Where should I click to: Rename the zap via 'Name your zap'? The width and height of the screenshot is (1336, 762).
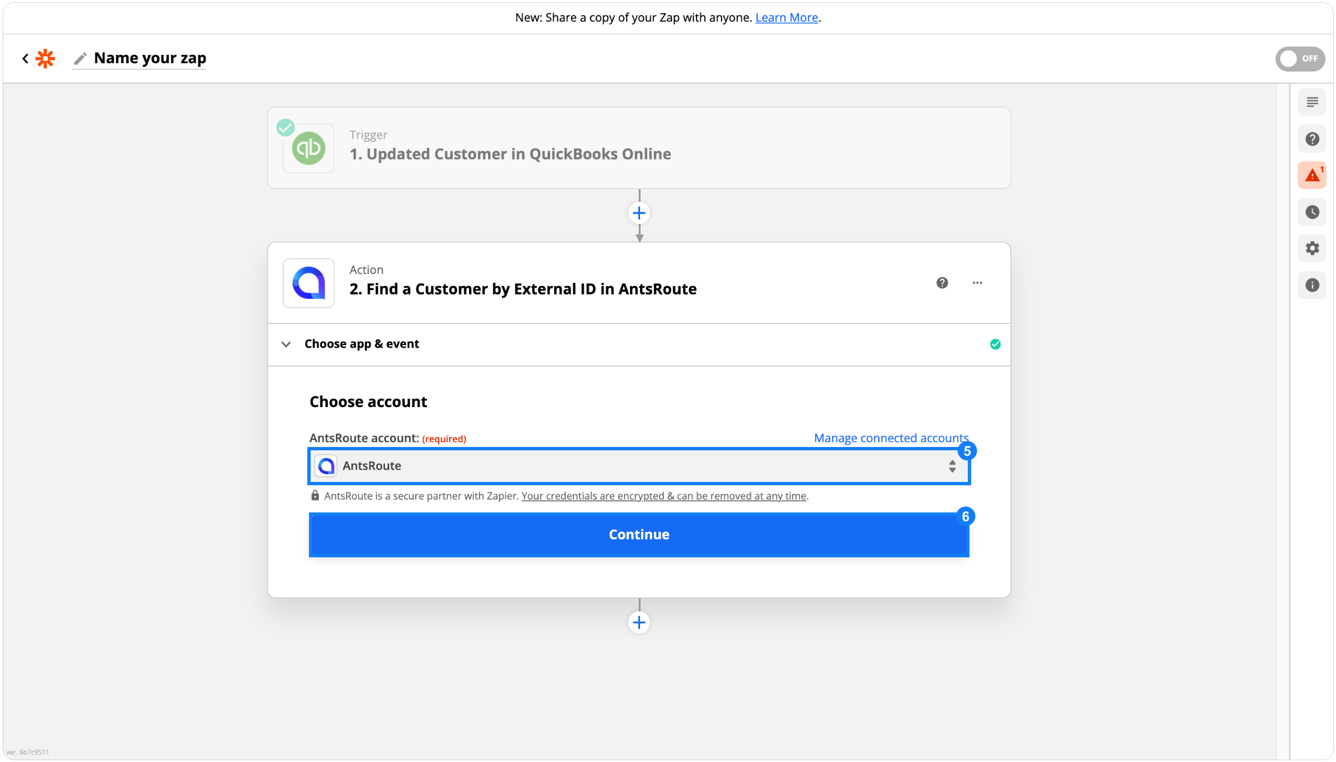click(150, 58)
